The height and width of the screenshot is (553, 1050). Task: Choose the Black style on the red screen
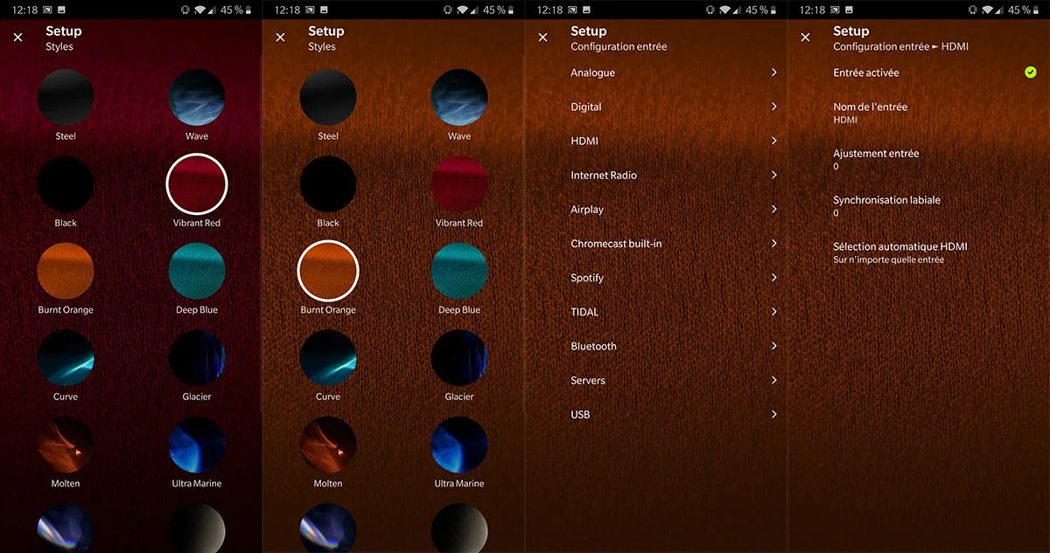[66, 184]
